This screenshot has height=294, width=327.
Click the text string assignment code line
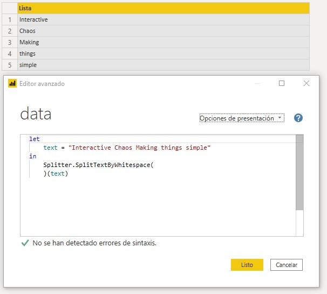coord(127,148)
